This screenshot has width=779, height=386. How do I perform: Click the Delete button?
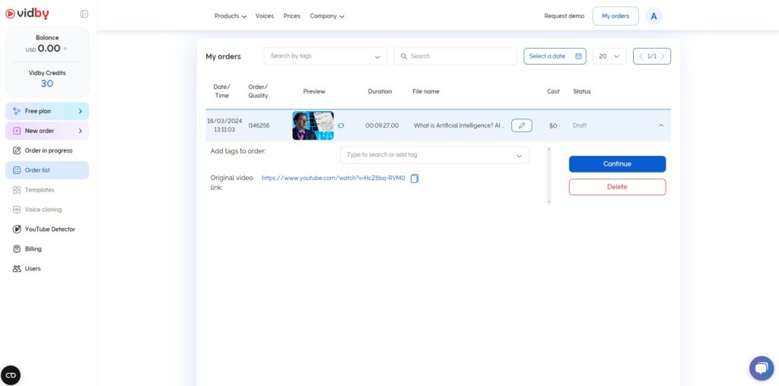(x=618, y=187)
